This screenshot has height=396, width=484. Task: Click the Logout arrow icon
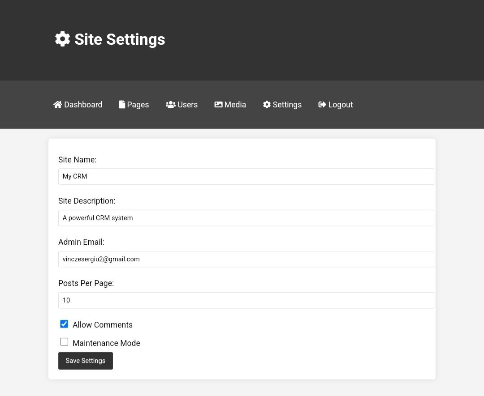[x=322, y=104]
